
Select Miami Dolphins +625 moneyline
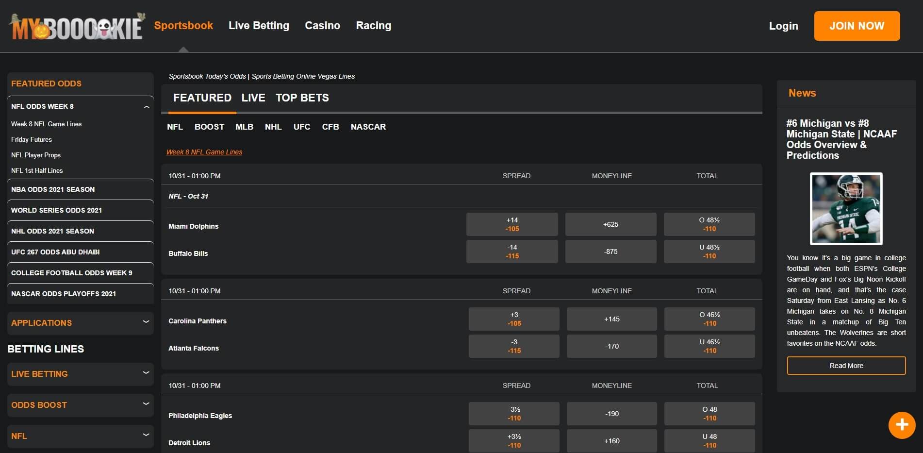click(610, 224)
